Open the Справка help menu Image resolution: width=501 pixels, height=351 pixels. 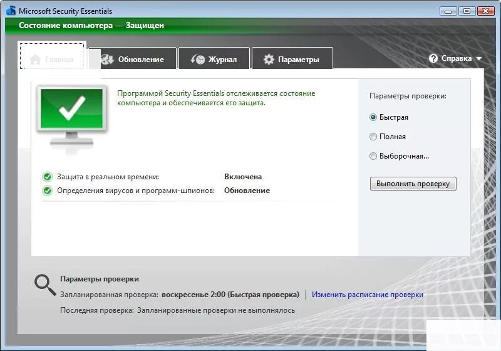pos(456,58)
